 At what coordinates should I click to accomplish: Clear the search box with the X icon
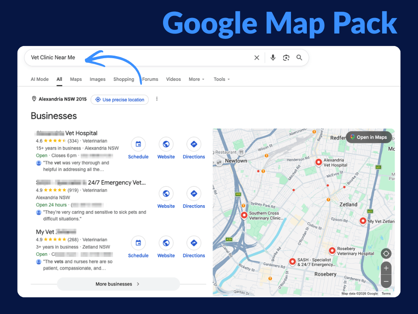257,58
